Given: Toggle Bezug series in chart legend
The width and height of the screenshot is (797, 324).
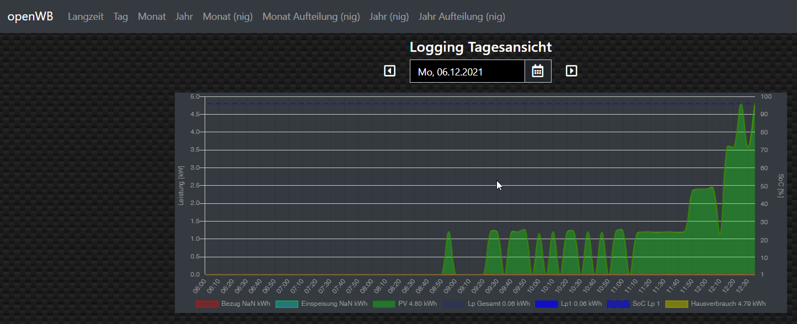Looking at the screenshot, I should pyautogui.click(x=233, y=304).
